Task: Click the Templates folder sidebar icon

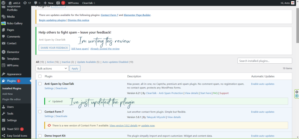Action: tap(4, 59)
